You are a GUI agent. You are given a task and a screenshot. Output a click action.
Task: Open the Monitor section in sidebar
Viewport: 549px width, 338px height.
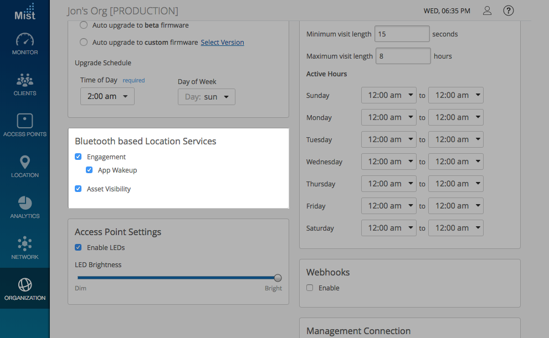(x=25, y=44)
